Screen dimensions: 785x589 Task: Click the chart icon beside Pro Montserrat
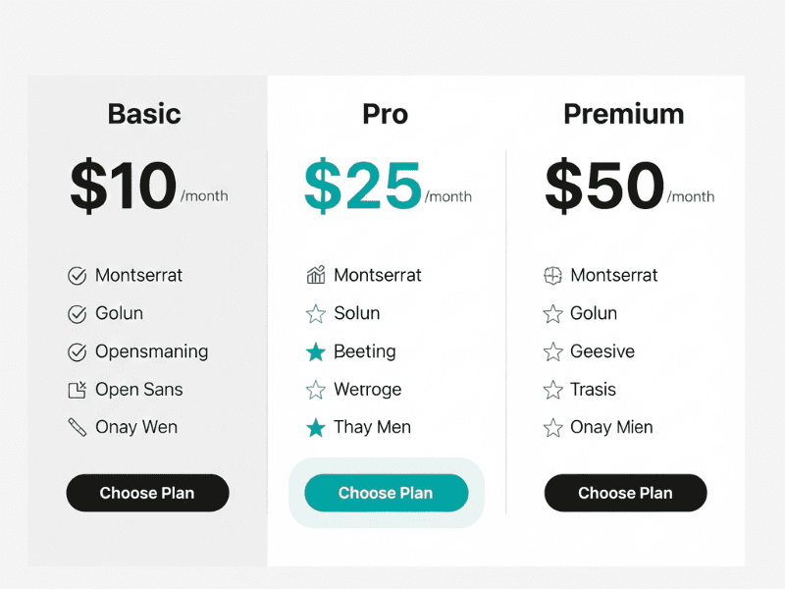pyautogui.click(x=316, y=275)
